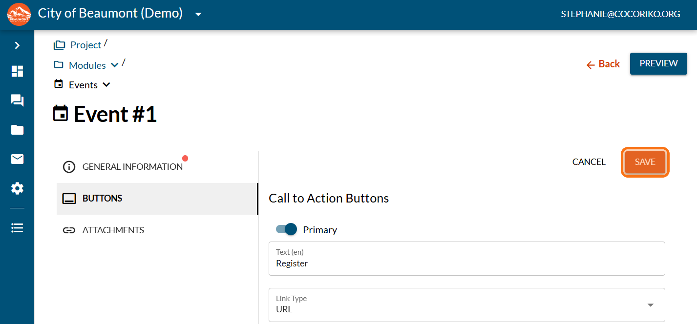Expand the Modules breadcrumb dropdown
The image size is (697, 324).
114,65
